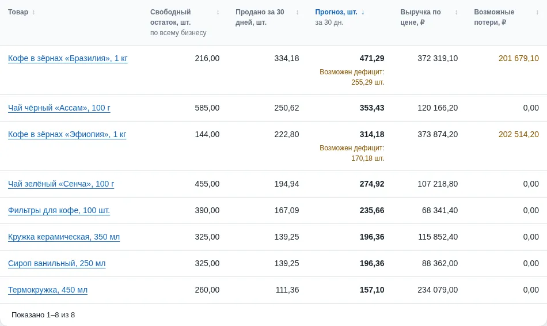547x326 pixels.
Task: Select forecast value 471,29
Action: [x=372, y=58]
